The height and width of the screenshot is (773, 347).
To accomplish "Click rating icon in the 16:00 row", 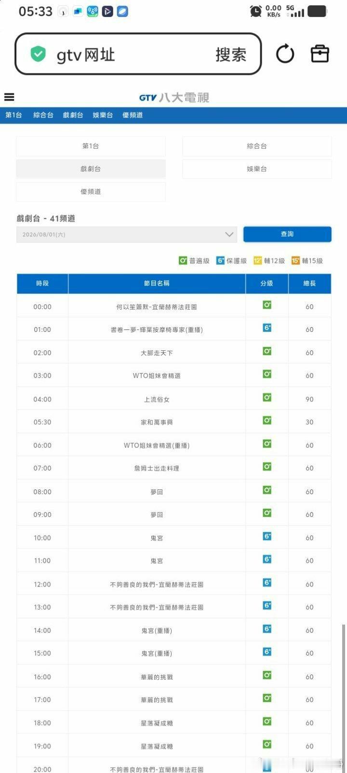I will coord(267,675).
